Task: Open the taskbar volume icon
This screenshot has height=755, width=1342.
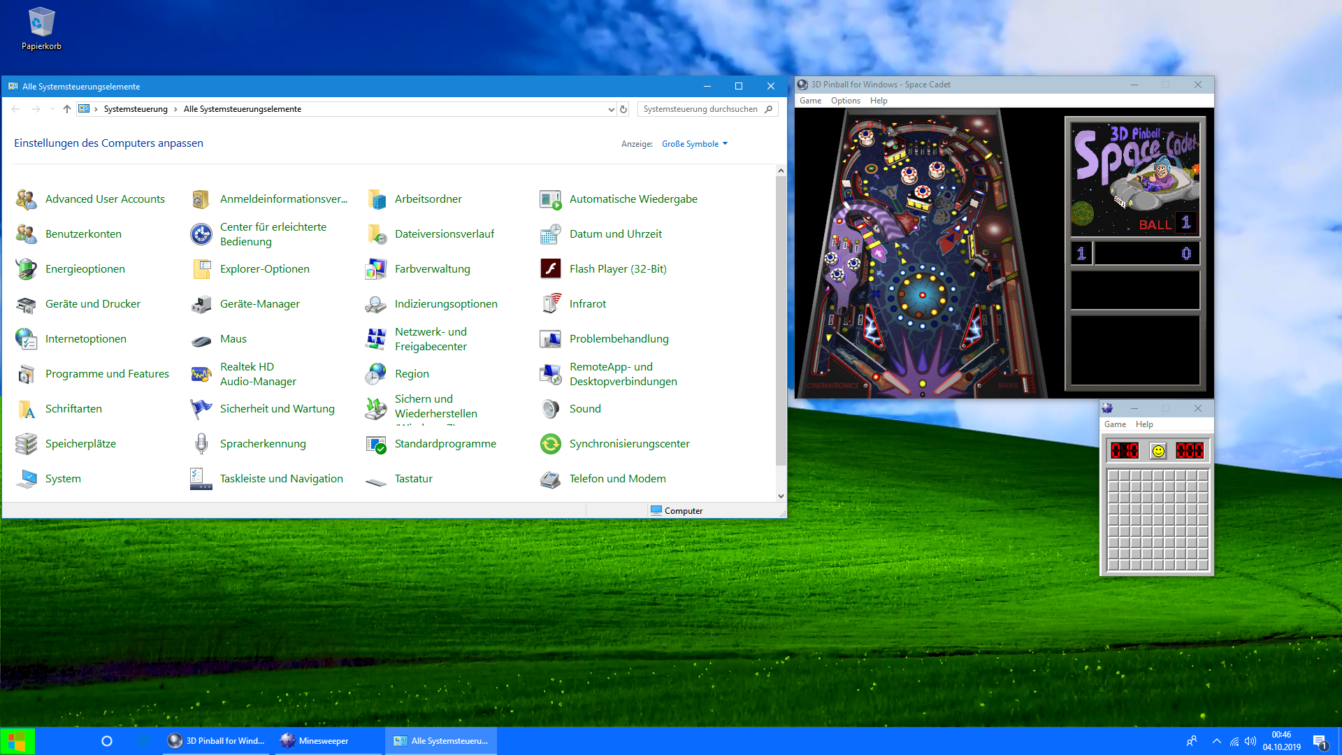Action: click(x=1250, y=741)
